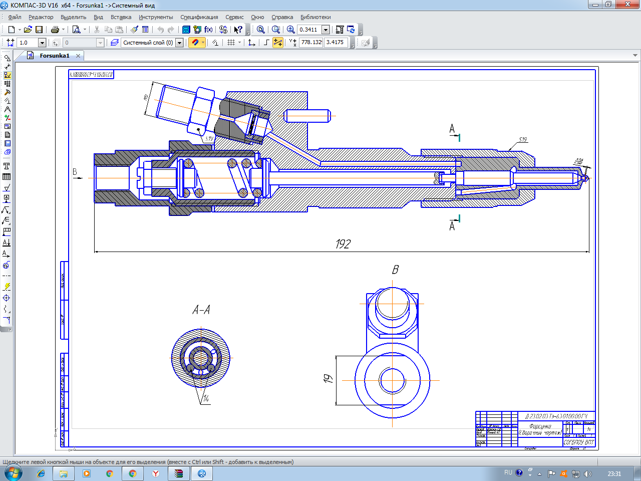The image size is (641, 481).
Task: Expand the view scale 1.0 dropdown
Action: 42,43
